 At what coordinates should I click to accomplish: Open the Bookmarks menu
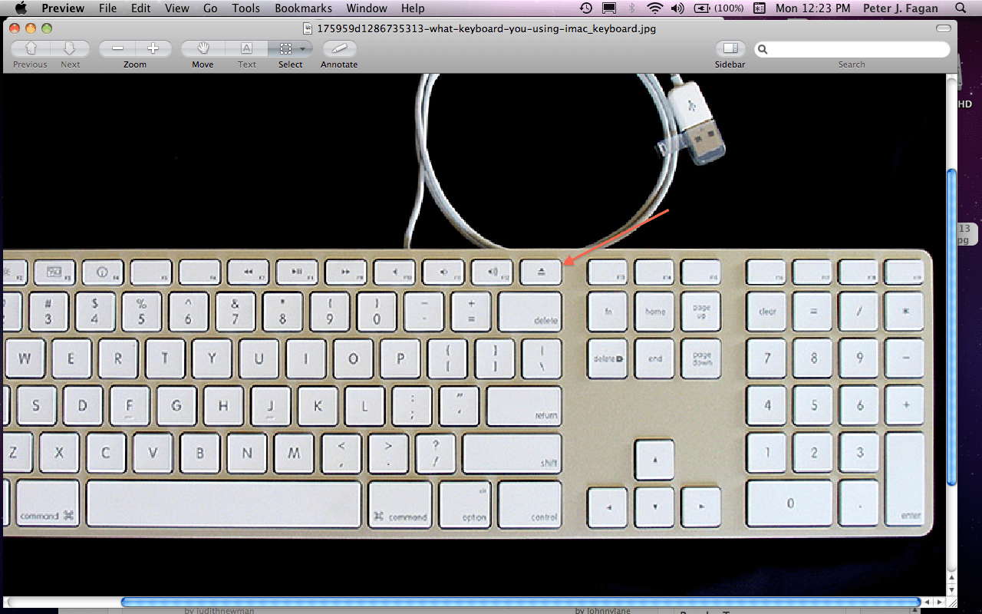tap(303, 8)
